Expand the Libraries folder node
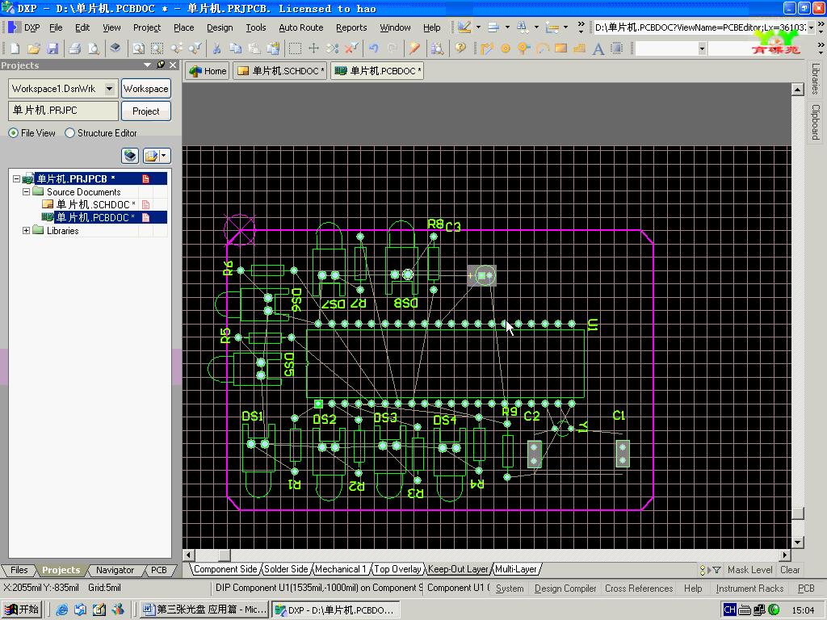The width and height of the screenshot is (827, 620). click(x=26, y=230)
